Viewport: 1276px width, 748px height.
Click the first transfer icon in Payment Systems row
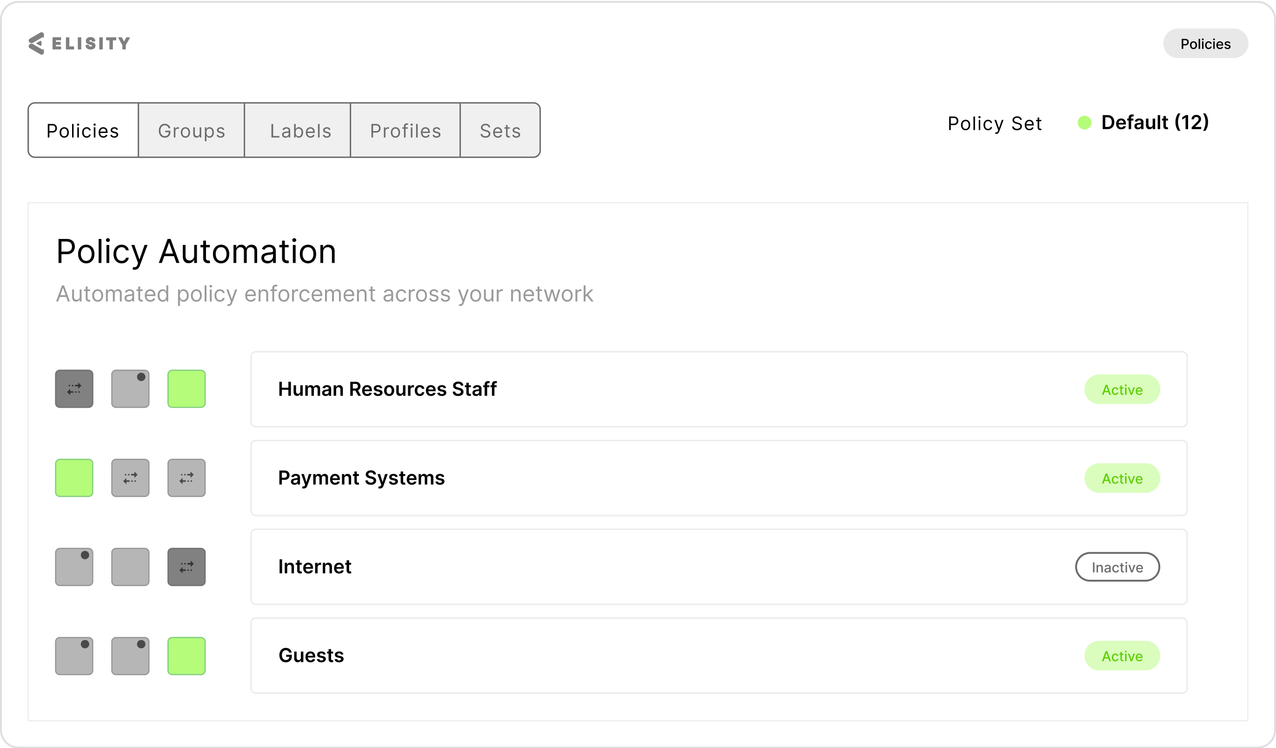pyautogui.click(x=130, y=478)
